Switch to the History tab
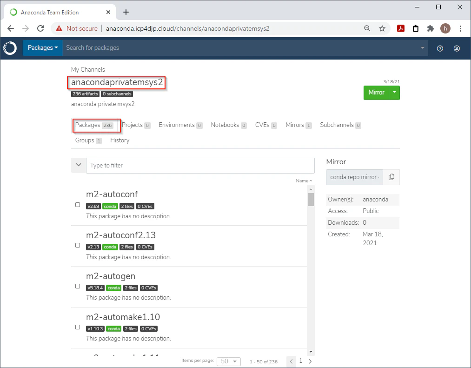Image resolution: width=471 pixels, height=368 pixels. pyautogui.click(x=120, y=141)
